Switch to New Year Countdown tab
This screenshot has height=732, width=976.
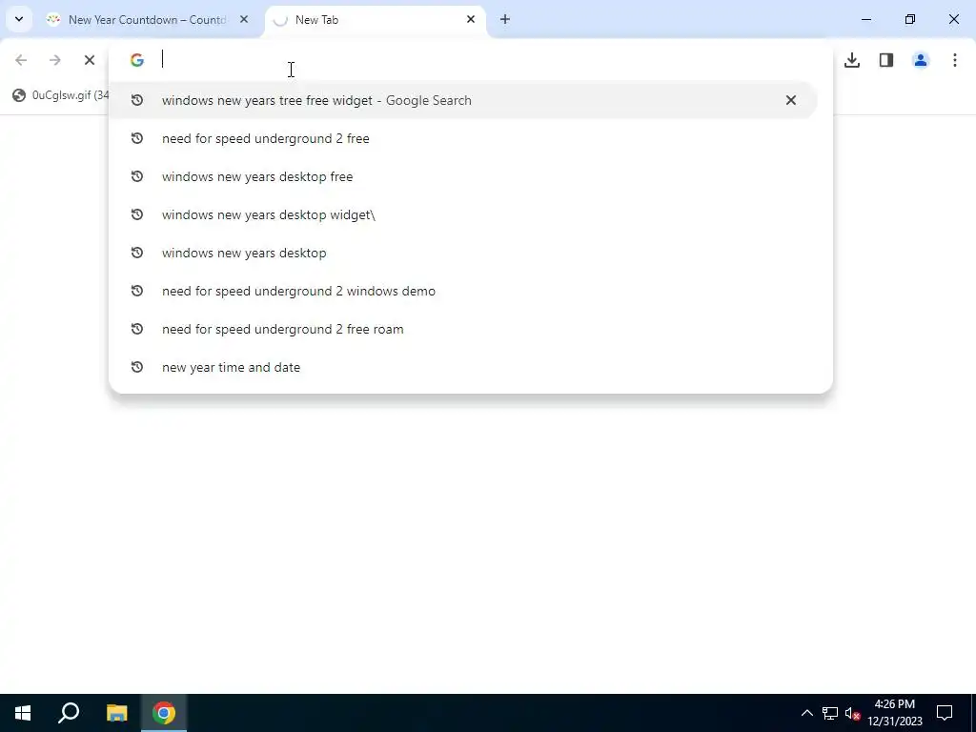point(147,20)
